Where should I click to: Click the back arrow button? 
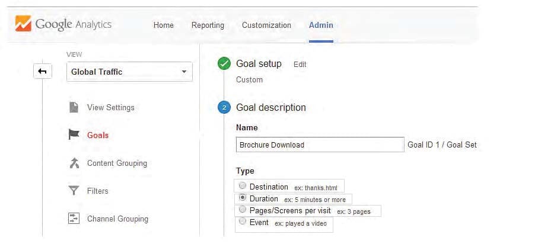(x=42, y=71)
